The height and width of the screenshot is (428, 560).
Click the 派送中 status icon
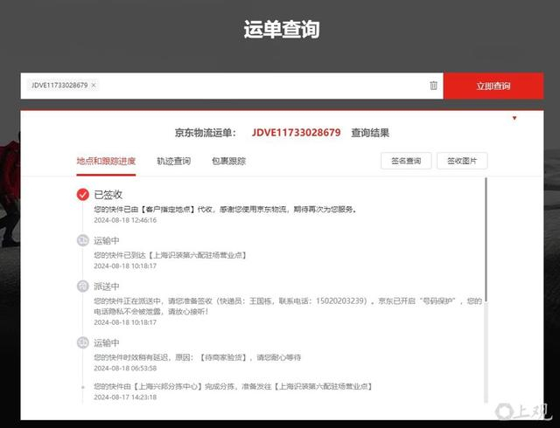(83, 286)
